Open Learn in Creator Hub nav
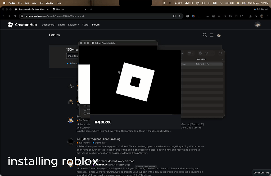 [x=61, y=25]
